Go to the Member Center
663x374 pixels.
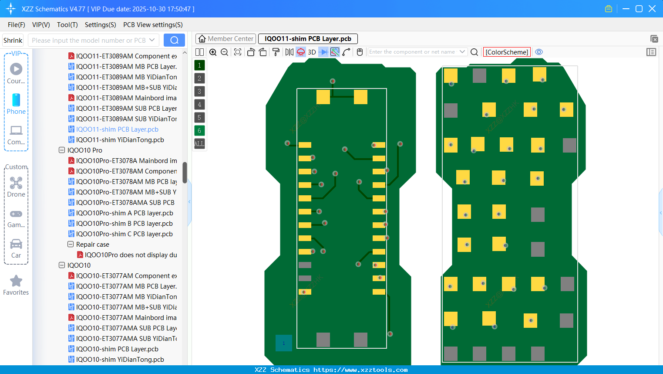pyautogui.click(x=225, y=38)
